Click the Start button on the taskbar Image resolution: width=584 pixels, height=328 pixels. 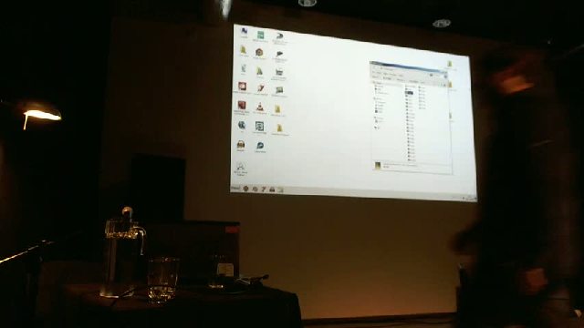click(235, 189)
